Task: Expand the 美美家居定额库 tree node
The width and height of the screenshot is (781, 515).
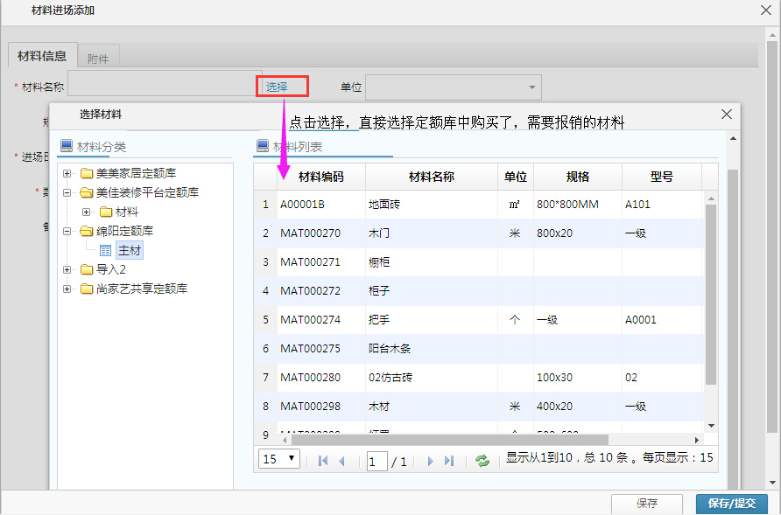Action: point(68,173)
